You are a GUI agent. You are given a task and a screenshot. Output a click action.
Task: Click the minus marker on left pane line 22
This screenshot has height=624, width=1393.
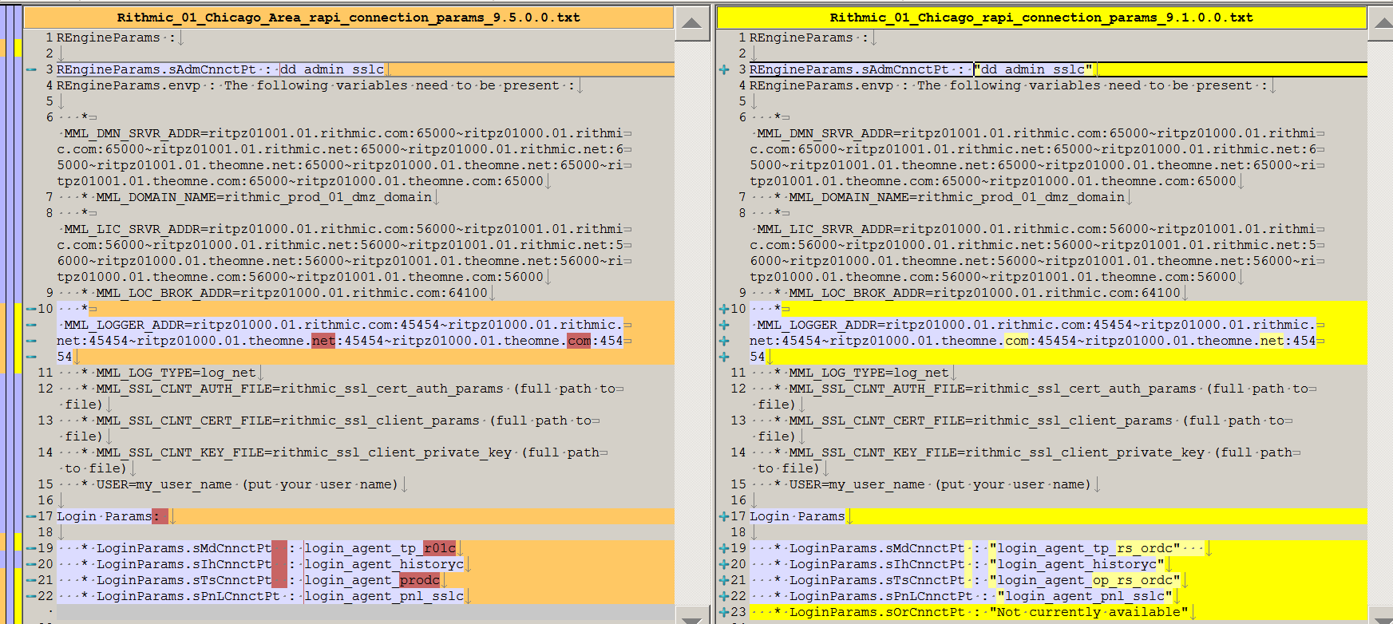point(31,596)
